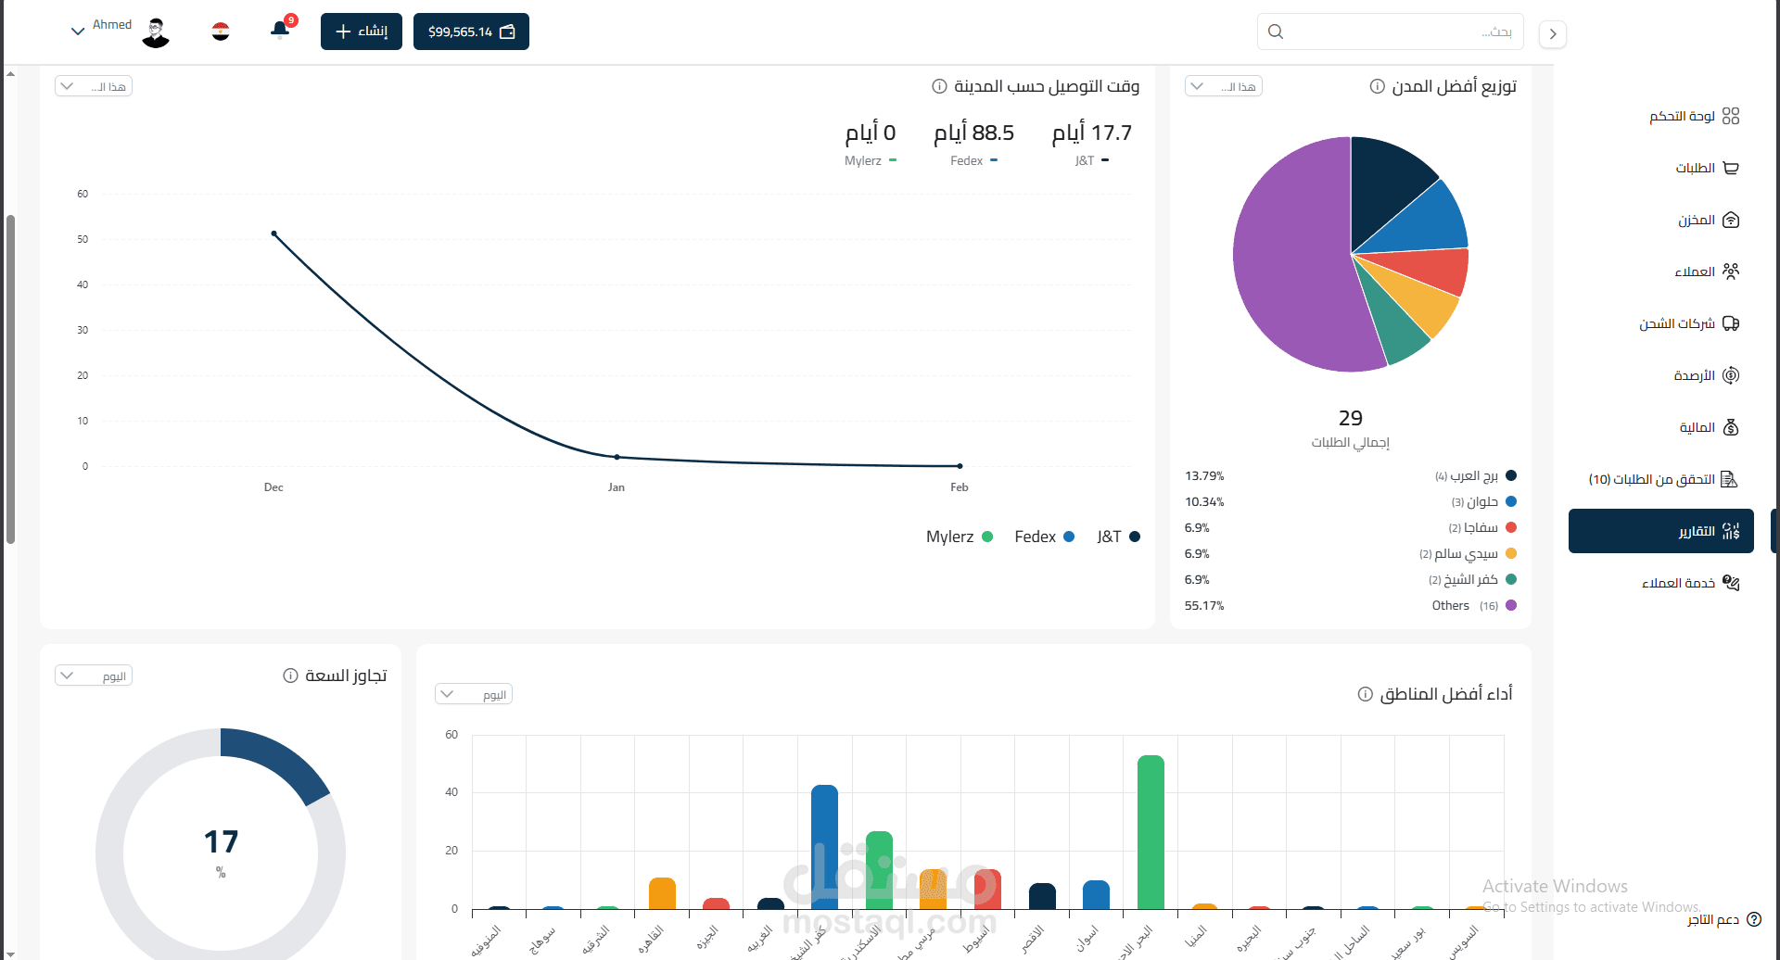Click the coin icon for الأرصدة
1780x960 pixels.
tap(1731, 375)
